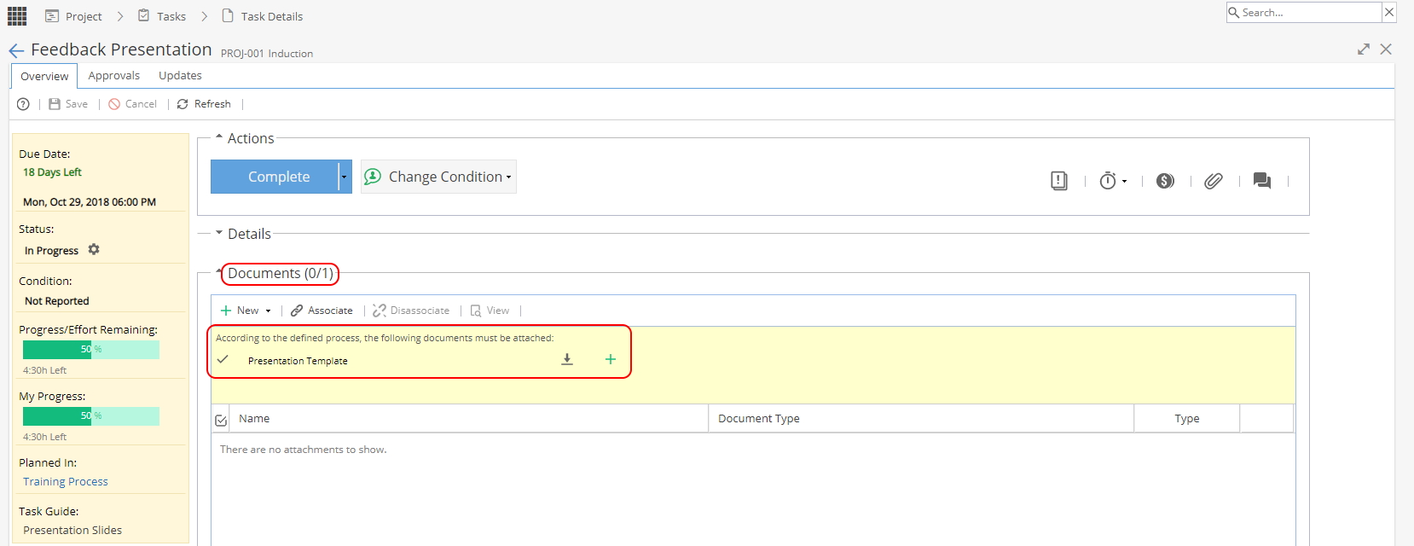
Task: Click the Refresh toolbar button
Action: coord(204,104)
